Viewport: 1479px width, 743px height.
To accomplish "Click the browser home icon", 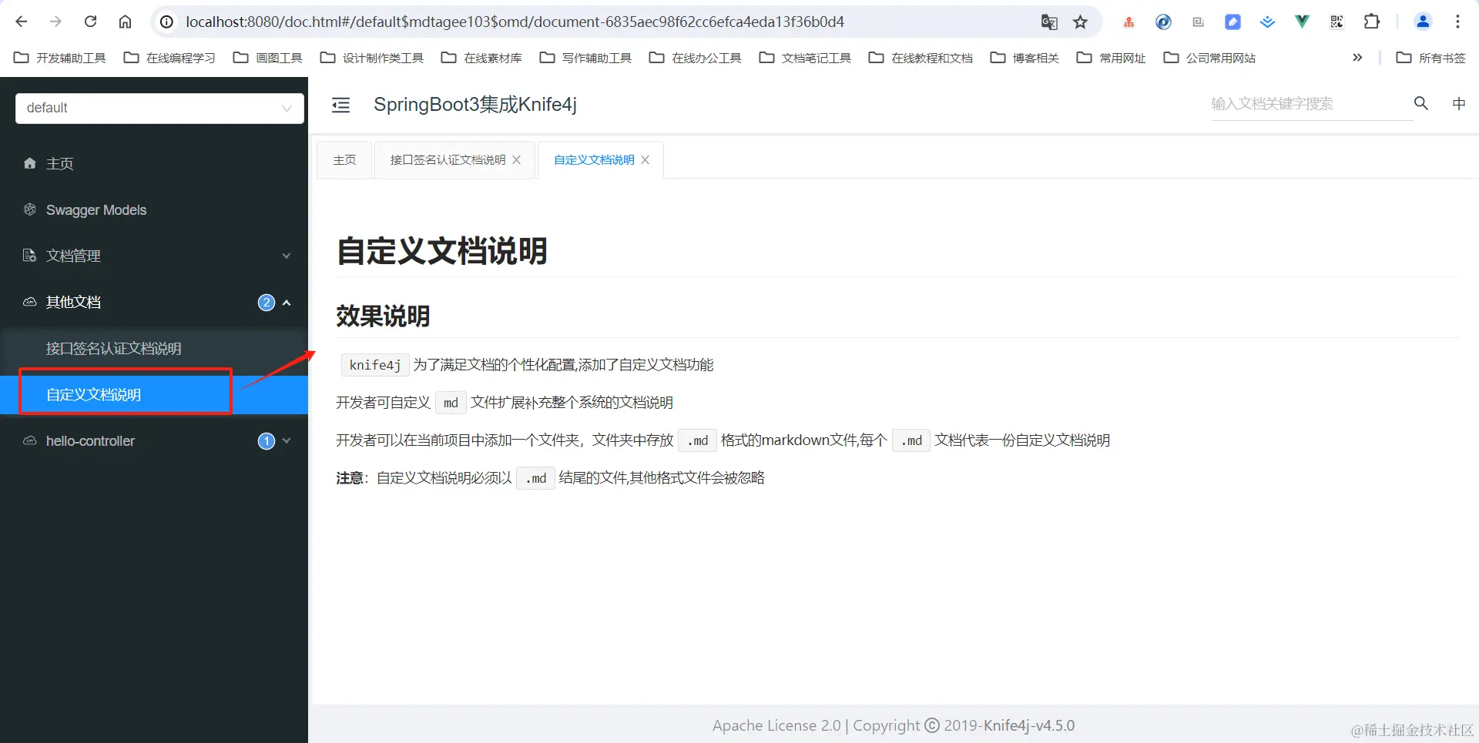I will click(x=126, y=22).
